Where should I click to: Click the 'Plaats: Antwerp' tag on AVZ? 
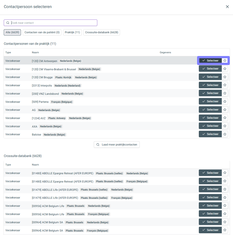coord(57,118)
